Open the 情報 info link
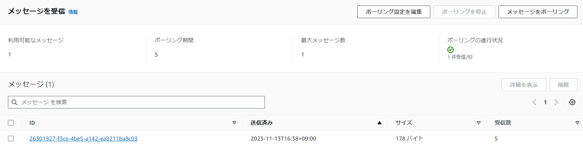Image resolution: width=583 pixels, height=146 pixels. 73,12
